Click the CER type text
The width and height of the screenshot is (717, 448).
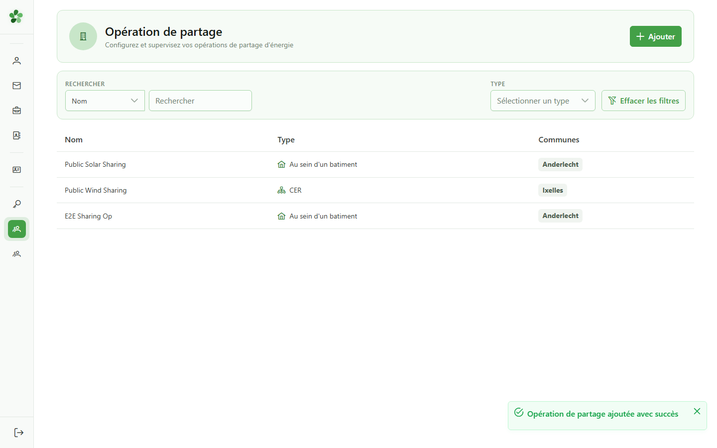pyautogui.click(x=295, y=190)
